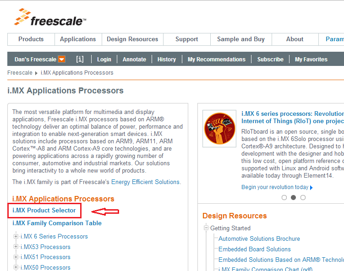The width and height of the screenshot is (344, 271).
Task: Open the About menu
Action: 295,39
